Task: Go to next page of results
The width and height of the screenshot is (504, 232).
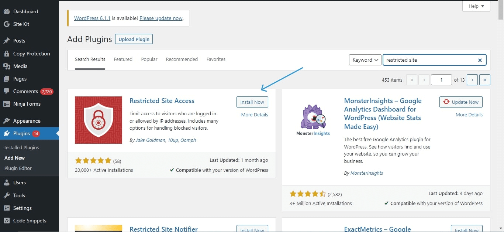Action: 472,80
